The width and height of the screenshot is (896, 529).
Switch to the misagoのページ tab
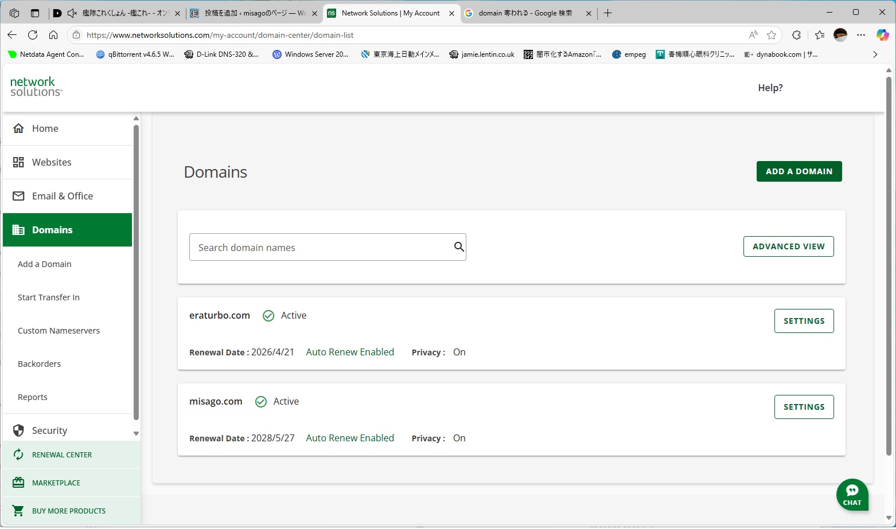(x=255, y=13)
